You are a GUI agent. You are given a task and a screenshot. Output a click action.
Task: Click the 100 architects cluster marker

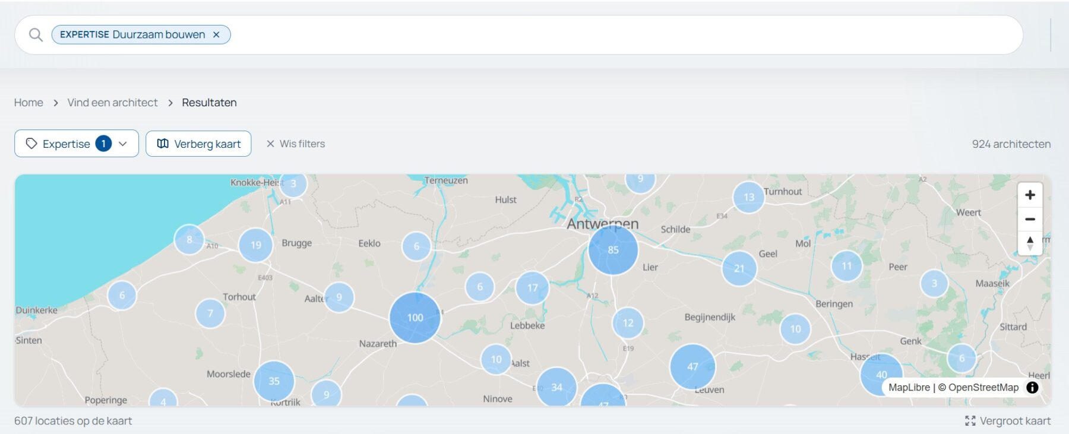[415, 318]
